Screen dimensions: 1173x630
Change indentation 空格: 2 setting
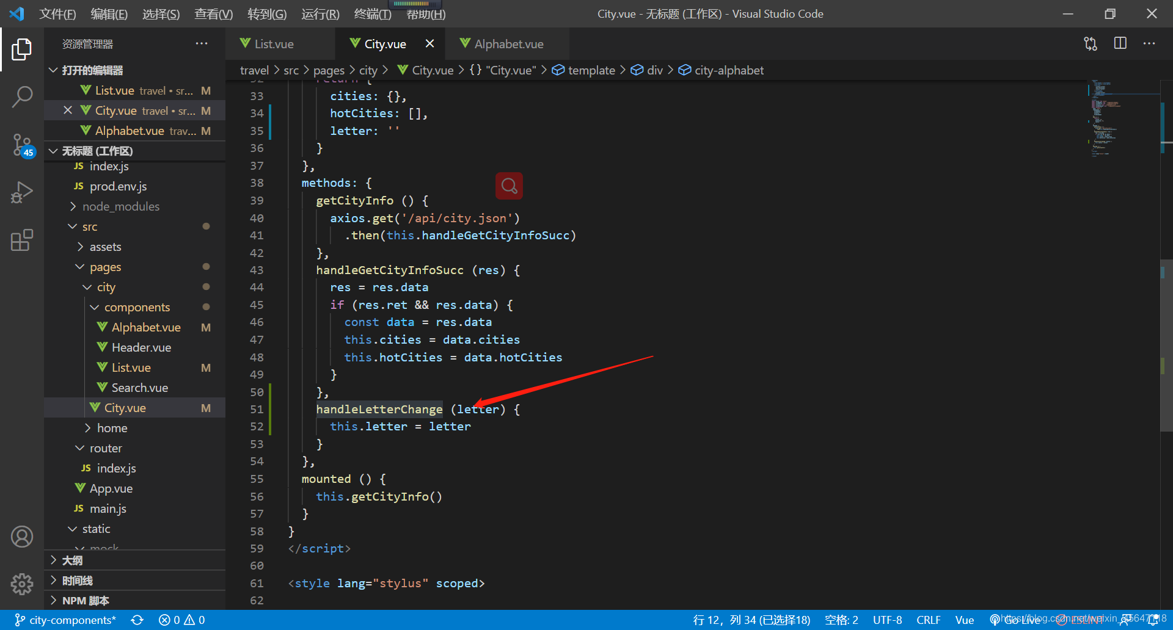[x=841, y=620]
